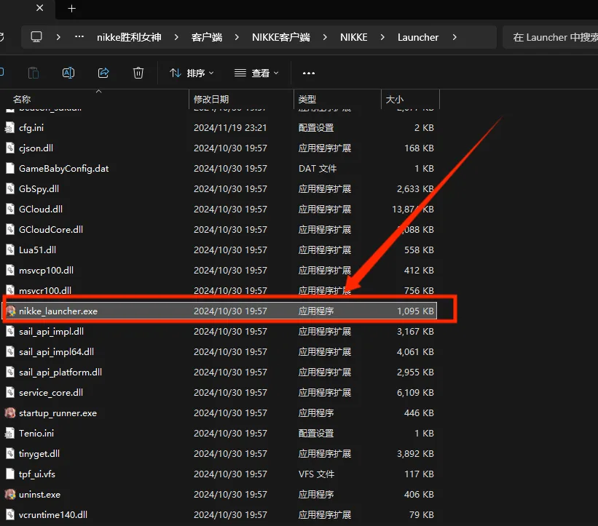Select nikke_launcher.exe in file list
Viewport: 598px width, 526px height.
[58, 311]
